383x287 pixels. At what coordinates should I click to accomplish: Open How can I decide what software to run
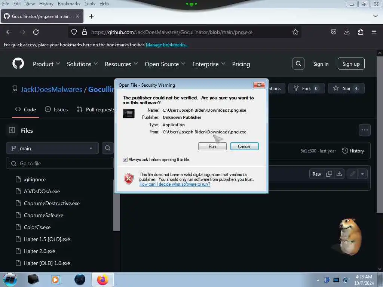coord(175,184)
